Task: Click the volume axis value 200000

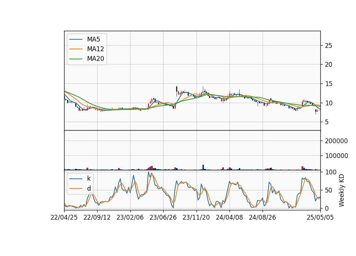Action: (x=336, y=141)
